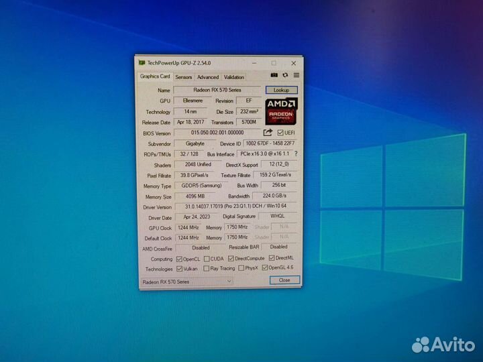Click the Device ID value 1002 67DF
This screenshot has height=362, width=483.
click(270, 143)
